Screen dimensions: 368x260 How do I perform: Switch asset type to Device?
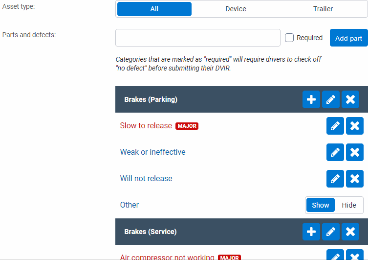coord(236,9)
